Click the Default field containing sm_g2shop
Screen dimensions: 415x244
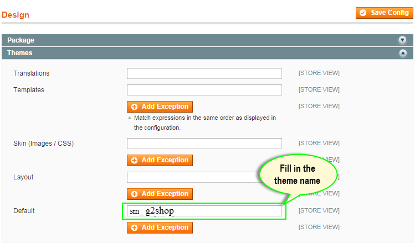(x=204, y=211)
